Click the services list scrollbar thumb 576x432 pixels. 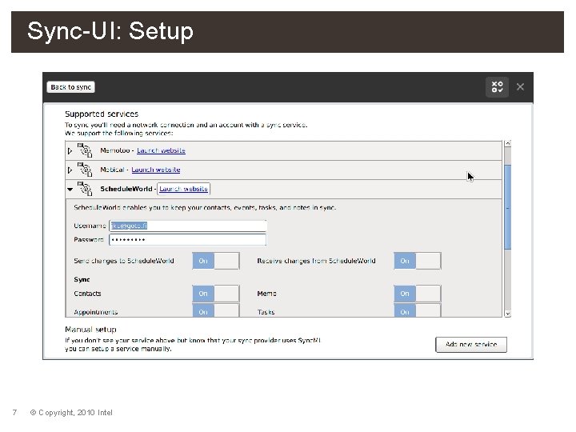tap(508, 207)
